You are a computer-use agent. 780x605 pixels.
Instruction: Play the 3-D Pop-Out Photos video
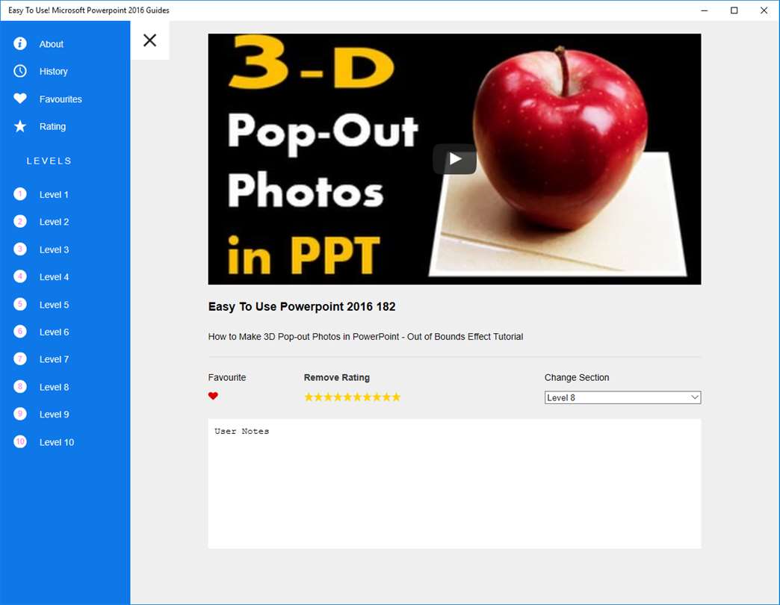tap(455, 159)
